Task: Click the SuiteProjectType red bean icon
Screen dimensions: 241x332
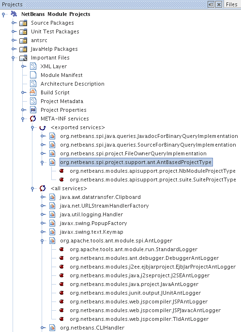Action: (x=61, y=180)
